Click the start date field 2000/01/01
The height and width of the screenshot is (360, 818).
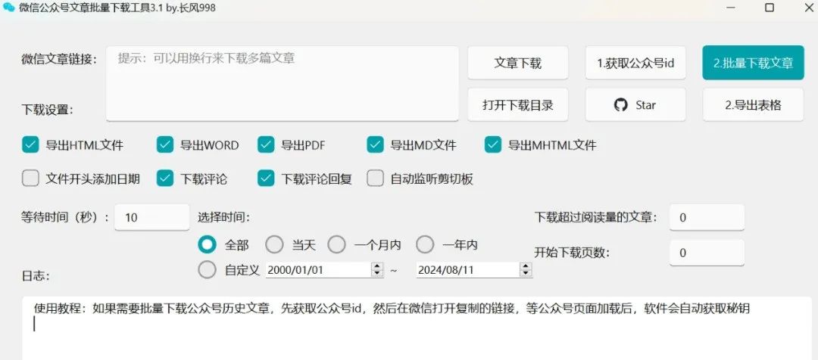[x=318, y=270]
